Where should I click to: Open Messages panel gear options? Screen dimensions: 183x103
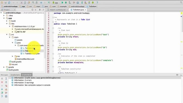coord(177,75)
